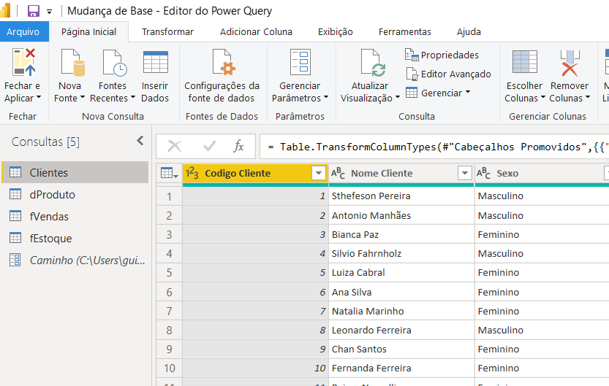Click the Fechar e Aplicar icon
609x386 pixels.
[x=23, y=62]
